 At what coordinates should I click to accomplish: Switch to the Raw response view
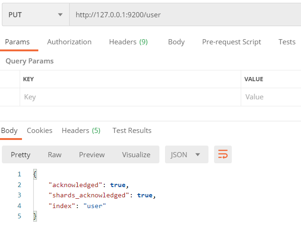(x=55, y=154)
